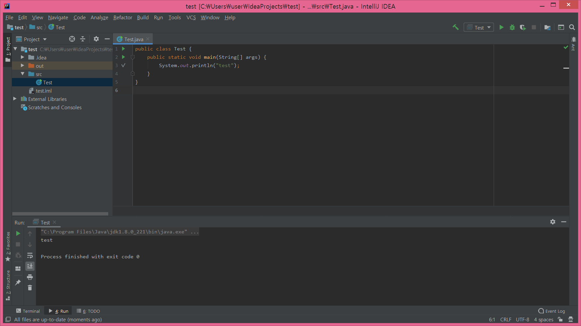
Task: Toggle read-only lock icon in status bar
Action: point(560,319)
